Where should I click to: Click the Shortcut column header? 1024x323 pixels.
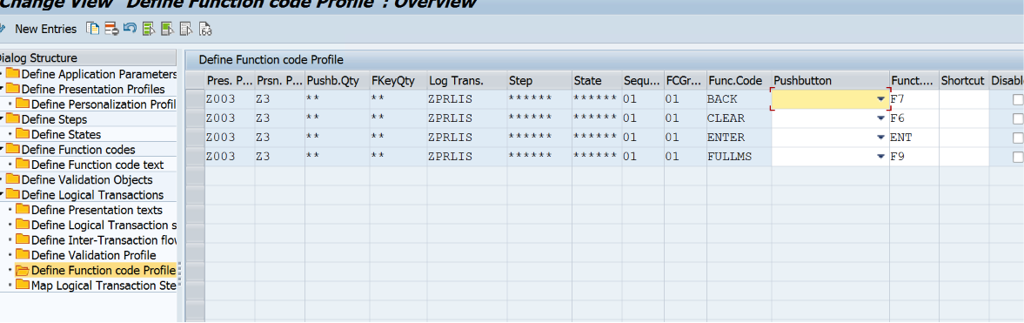click(x=964, y=80)
